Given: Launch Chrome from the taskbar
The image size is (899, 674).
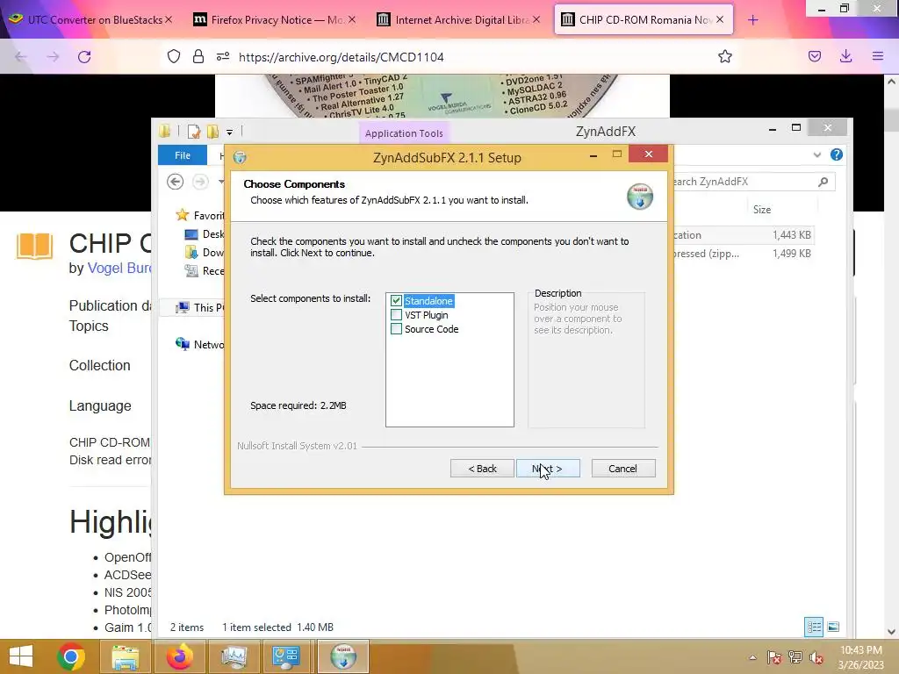Looking at the screenshot, I should [x=71, y=656].
